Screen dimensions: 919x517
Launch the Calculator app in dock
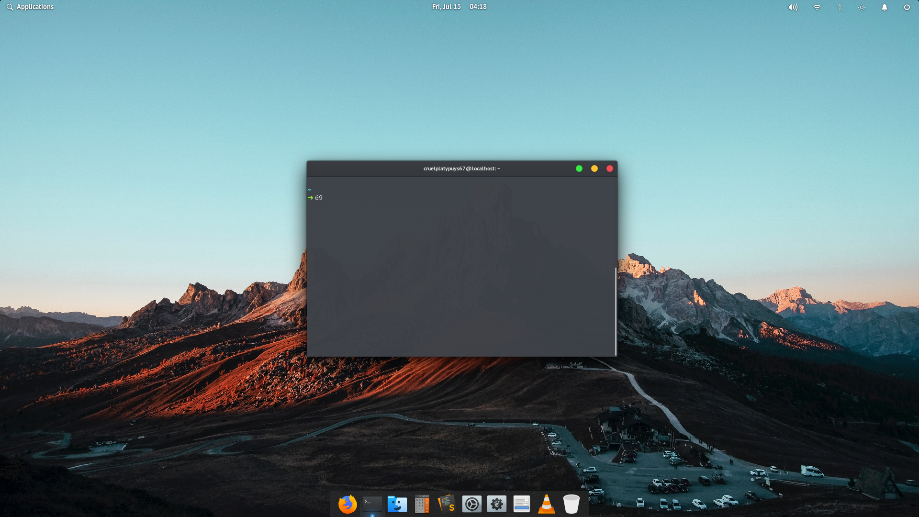[422, 504]
